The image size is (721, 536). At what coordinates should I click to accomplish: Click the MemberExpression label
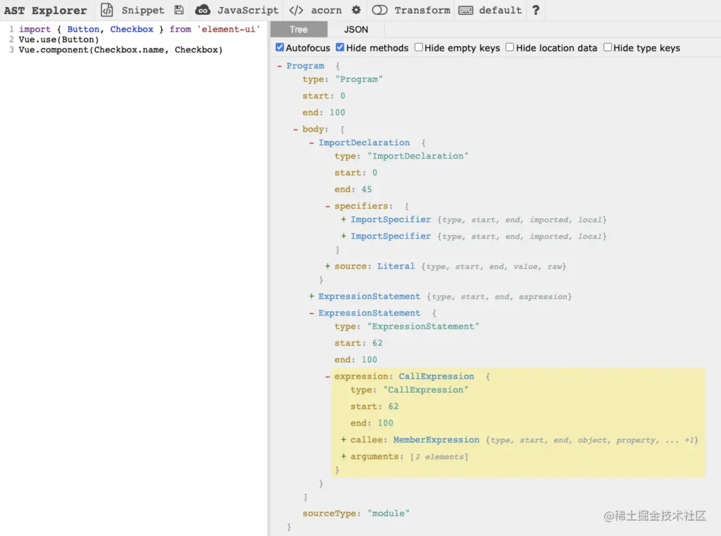436,440
